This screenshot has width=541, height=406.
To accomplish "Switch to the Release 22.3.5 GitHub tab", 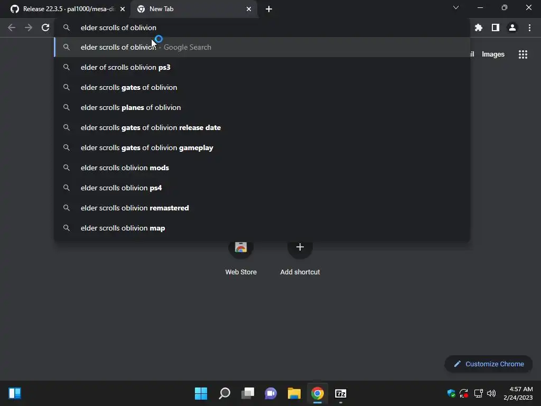I will [65, 9].
